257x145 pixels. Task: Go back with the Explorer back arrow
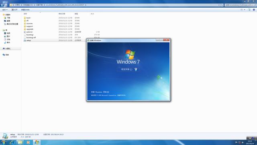[x=2, y=5]
